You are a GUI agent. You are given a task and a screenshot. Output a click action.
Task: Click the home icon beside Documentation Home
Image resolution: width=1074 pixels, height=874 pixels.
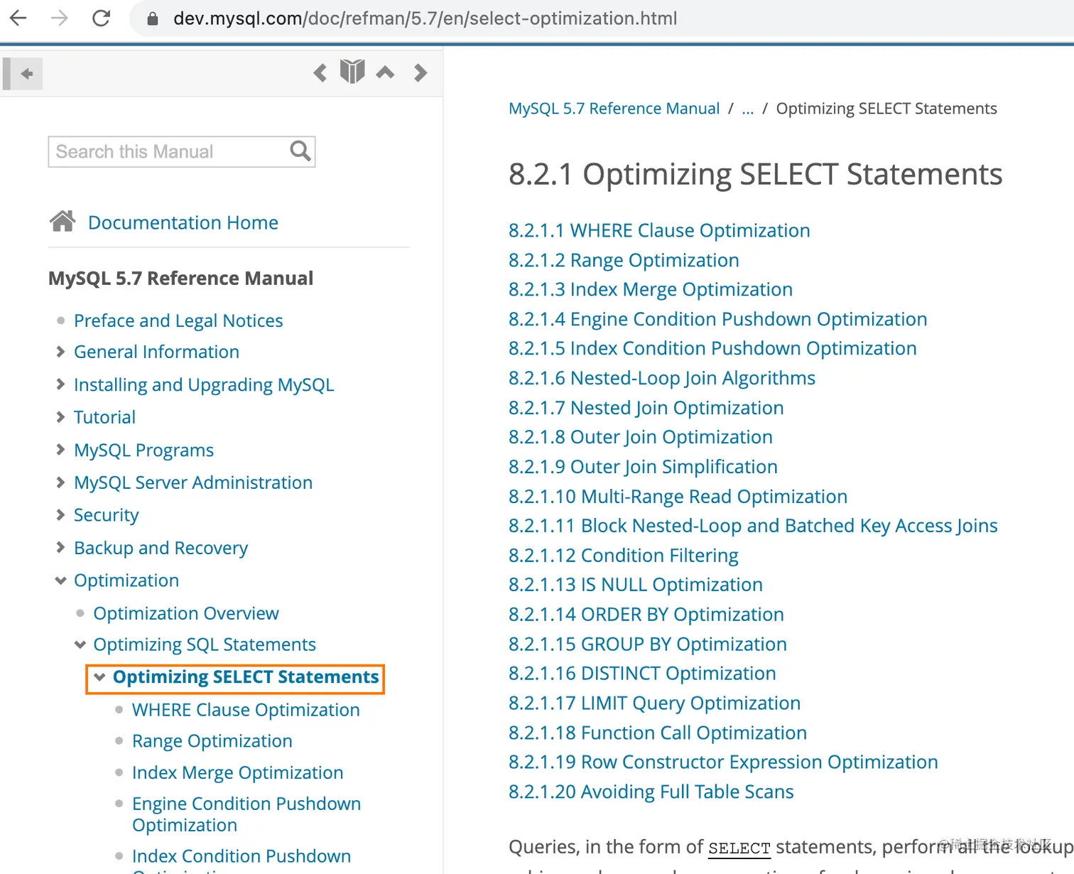(63, 222)
